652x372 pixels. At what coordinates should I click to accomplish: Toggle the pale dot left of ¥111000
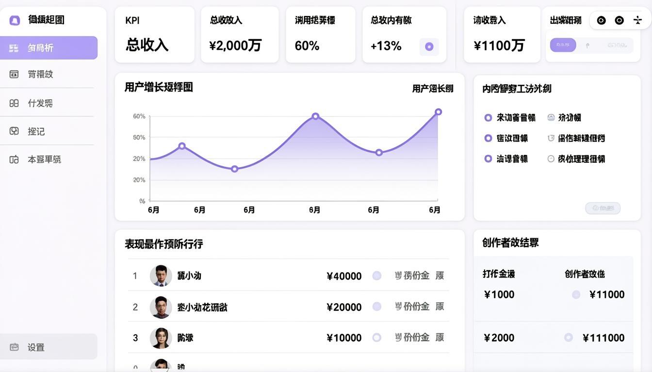tap(569, 338)
